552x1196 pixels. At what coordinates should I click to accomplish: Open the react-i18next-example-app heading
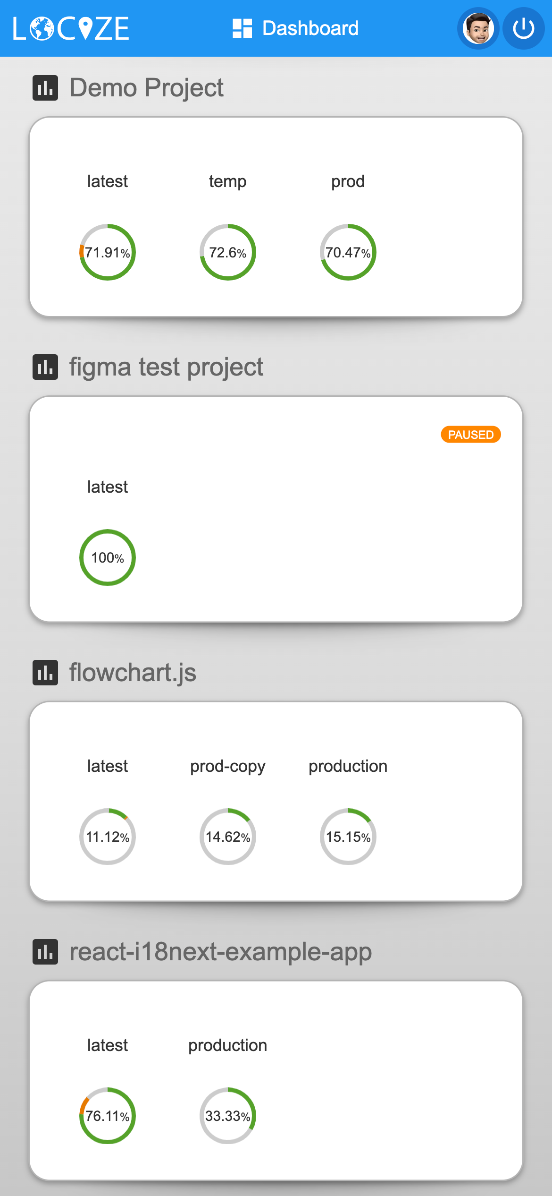pyautogui.click(x=220, y=952)
